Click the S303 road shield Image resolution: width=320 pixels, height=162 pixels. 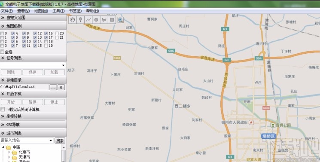pyautogui.click(x=117, y=58)
